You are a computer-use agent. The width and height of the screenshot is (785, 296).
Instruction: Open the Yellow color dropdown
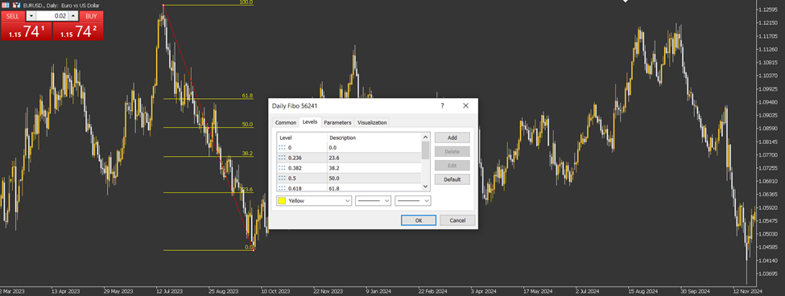(314, 200)
